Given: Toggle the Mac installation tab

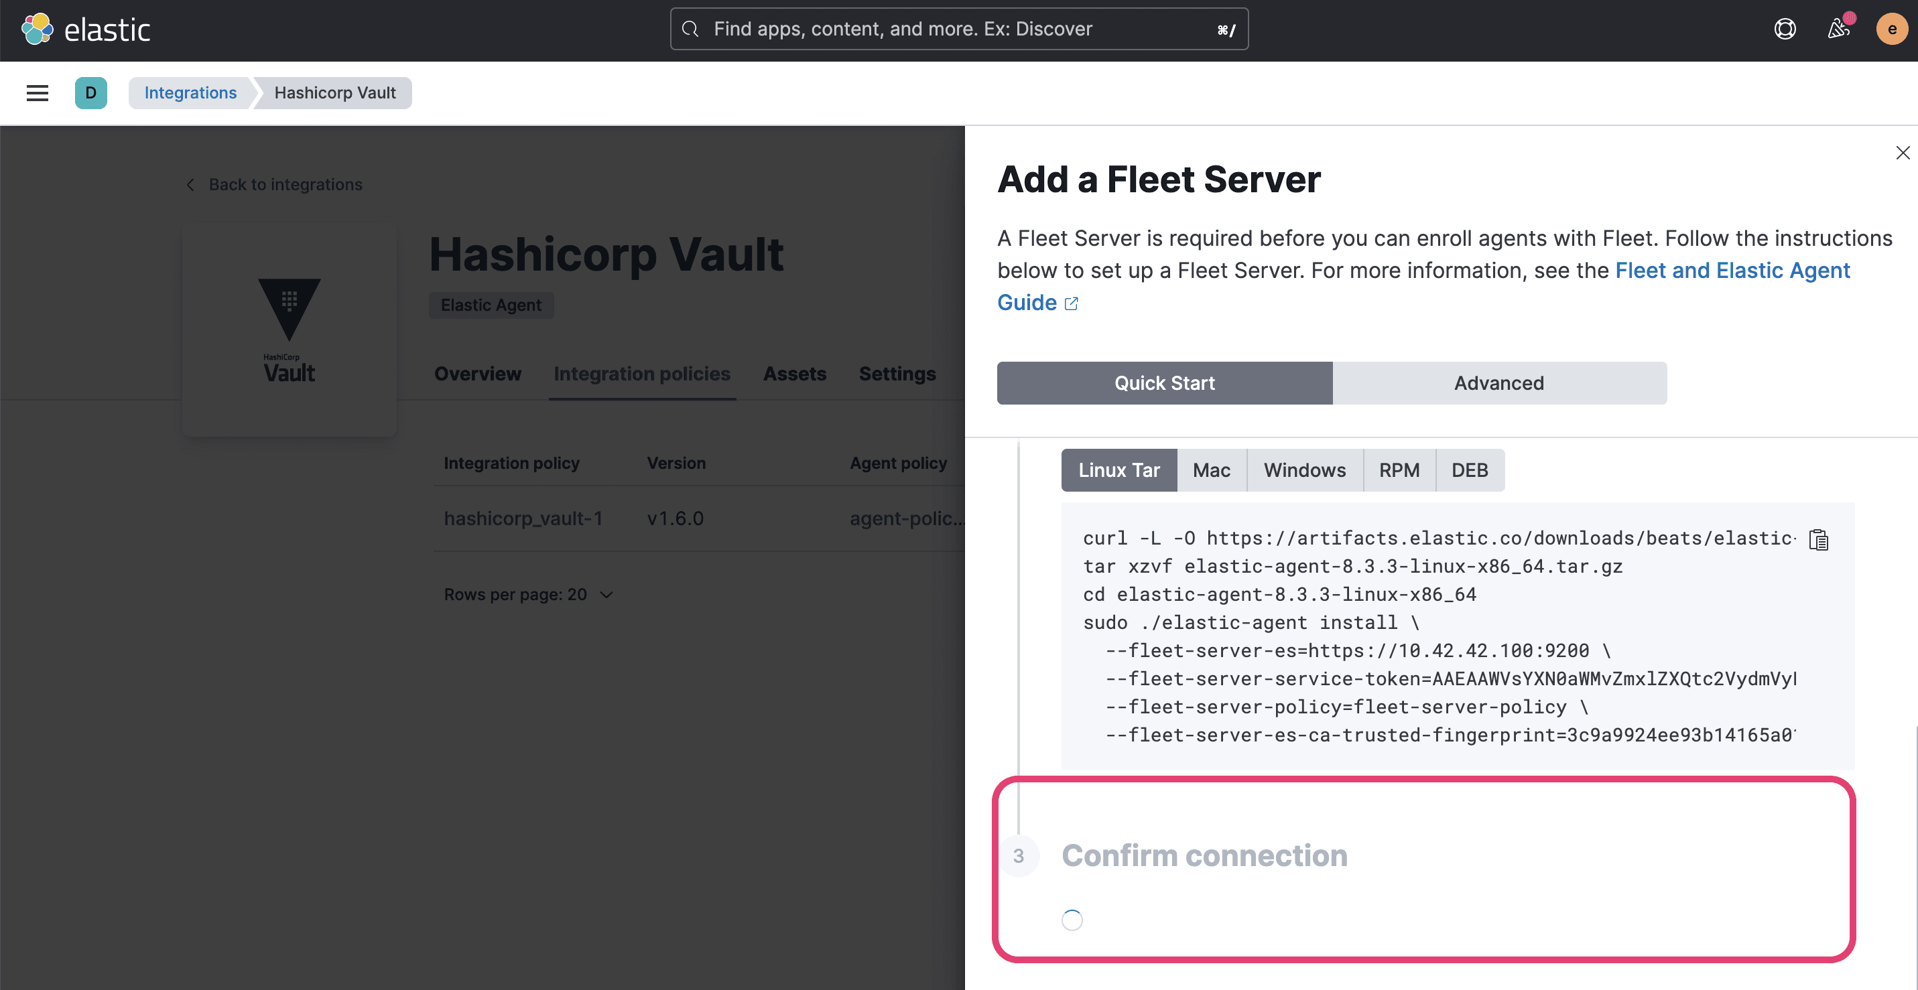Looking at the screenshot, I should pyautogui.click(x=1211, y=468).
